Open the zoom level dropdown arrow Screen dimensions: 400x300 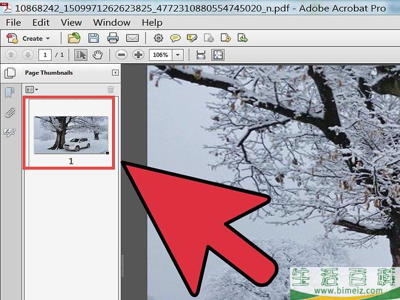(x=178, y=55)
